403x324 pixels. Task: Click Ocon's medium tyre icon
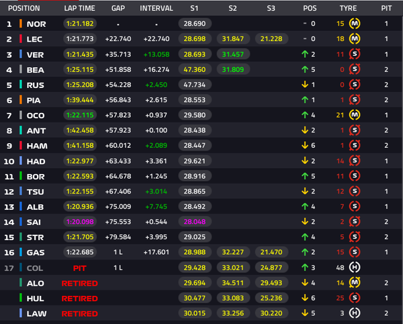click(355, 115)
